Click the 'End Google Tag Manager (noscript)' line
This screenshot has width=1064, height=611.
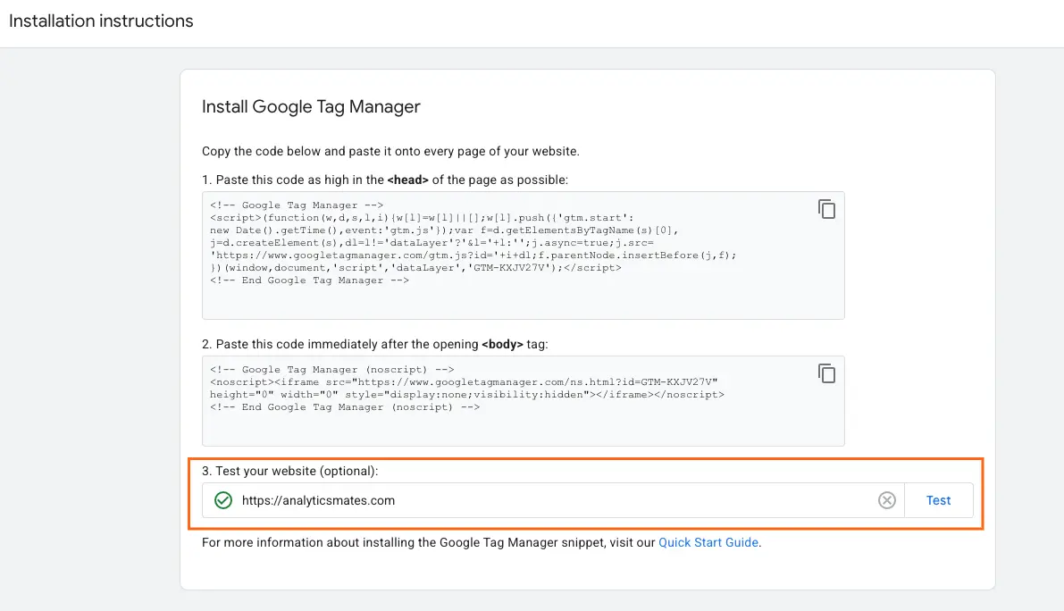(345, 406)
